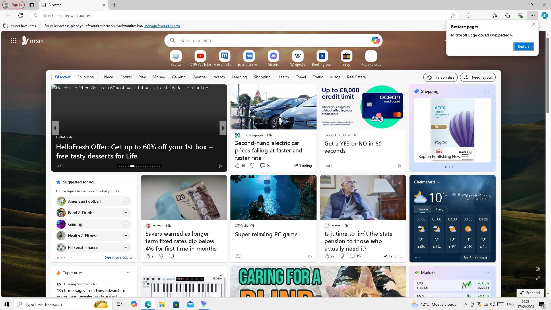Open Feed layout options

pyautogui.click(x=478, y=77)
